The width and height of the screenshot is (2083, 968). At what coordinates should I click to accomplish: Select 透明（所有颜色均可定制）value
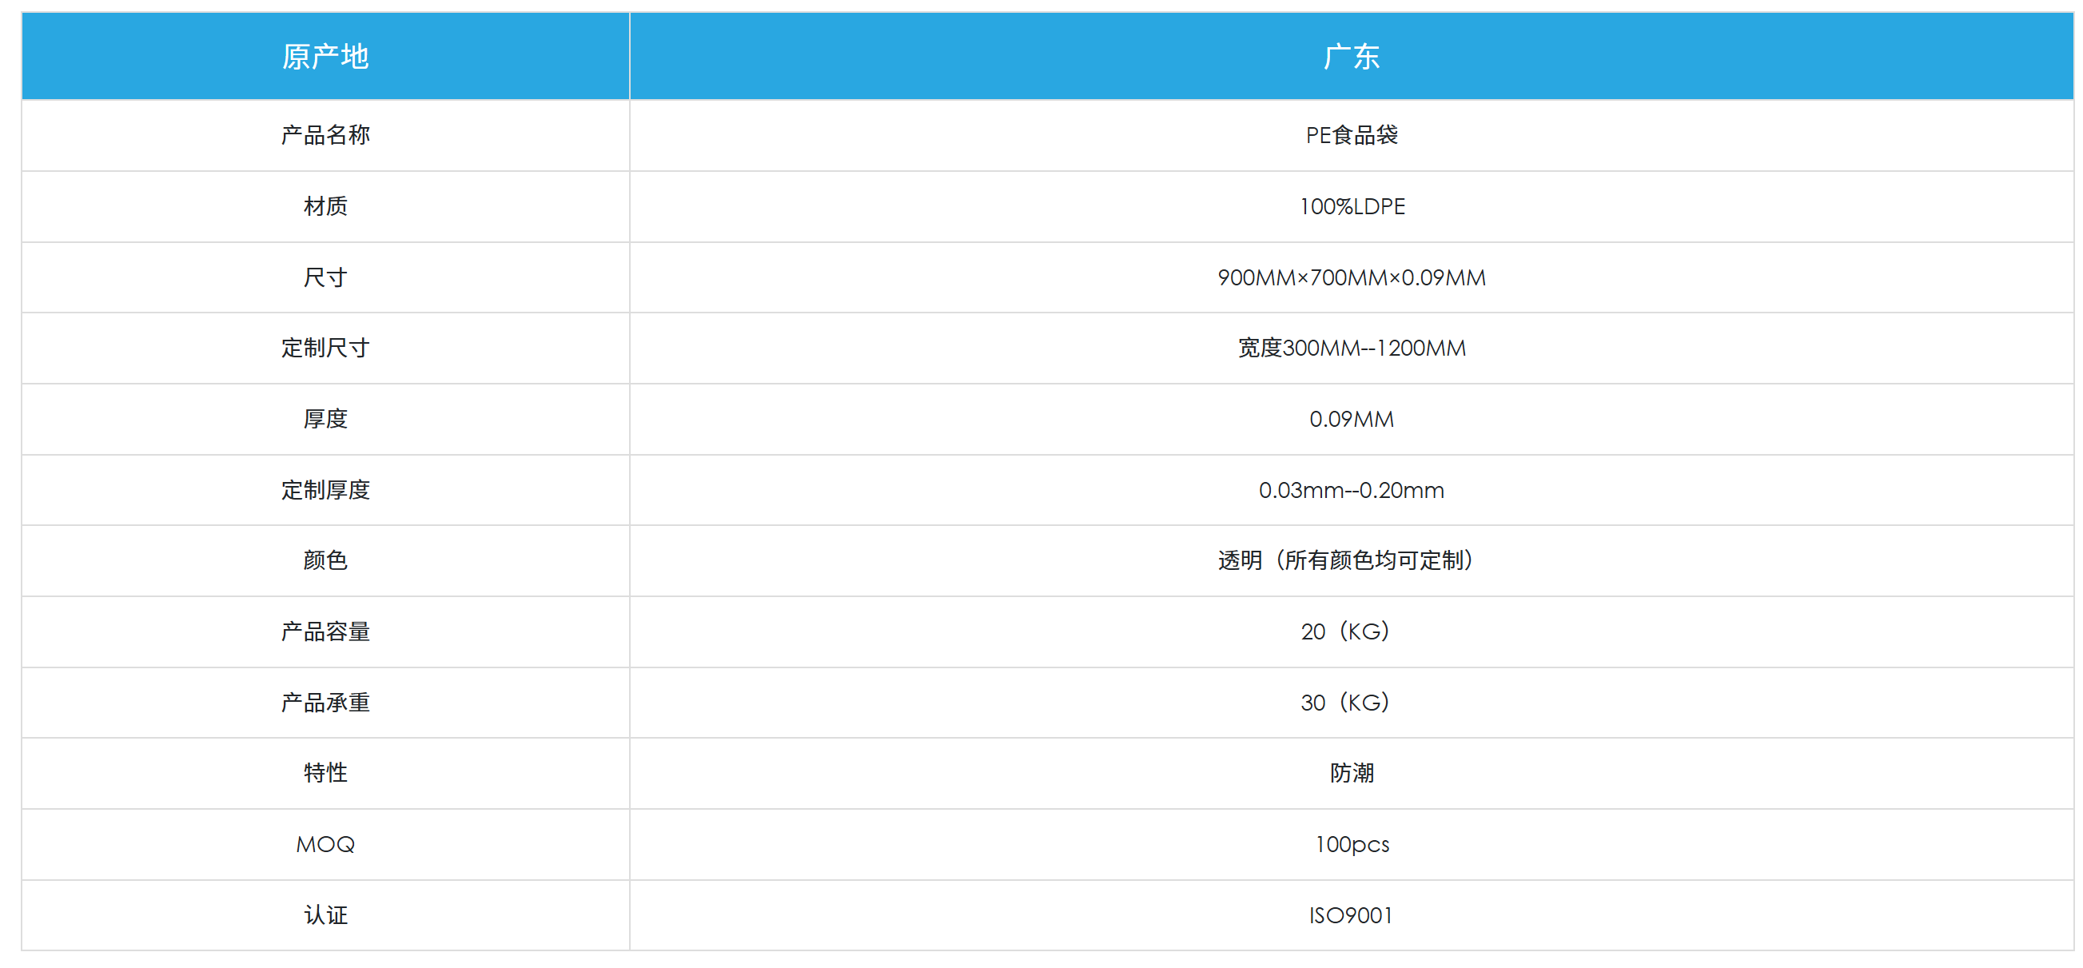click(x=1351, y=560)
